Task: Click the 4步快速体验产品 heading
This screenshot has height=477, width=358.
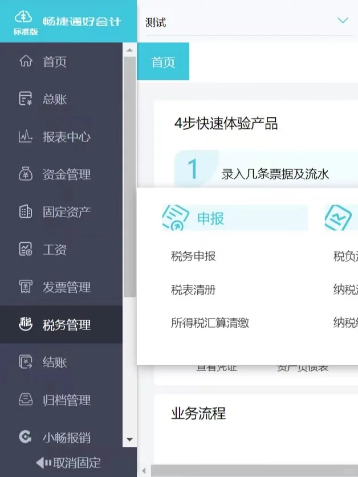Action: point(226,124)
